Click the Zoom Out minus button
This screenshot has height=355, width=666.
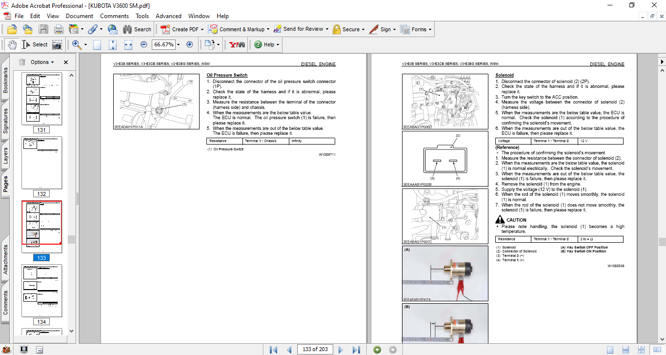pos(143,44)
